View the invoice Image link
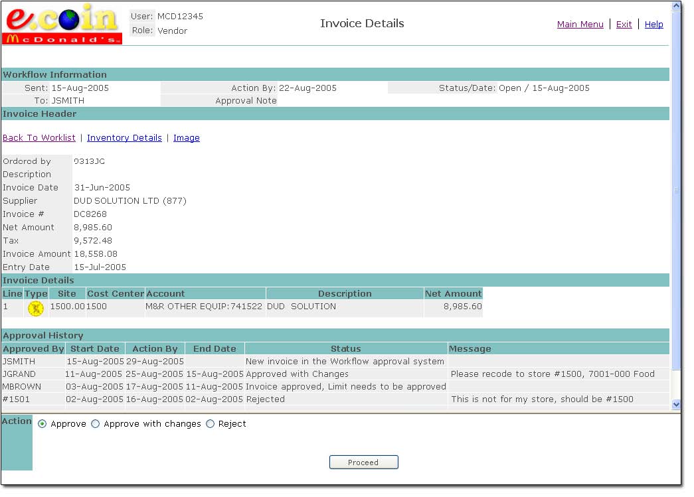The width and height of the screenshot is (694, 497). (187, 138)
